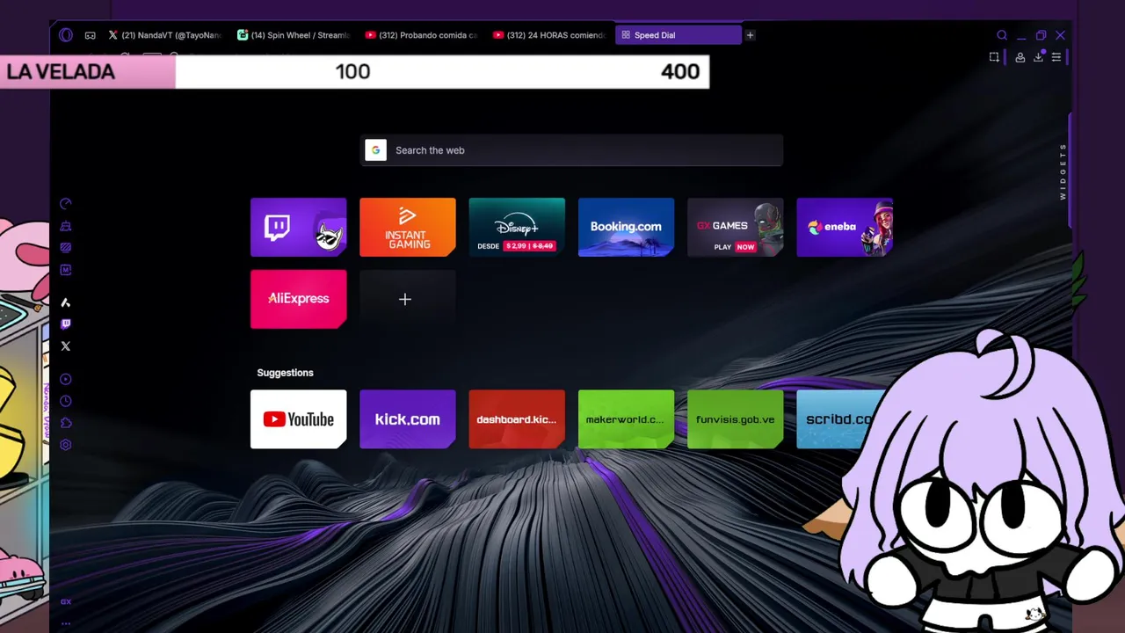Open the makerworld suggestion tile
The width and height of the screenshot is (1125, 633).
coord(626,419)
